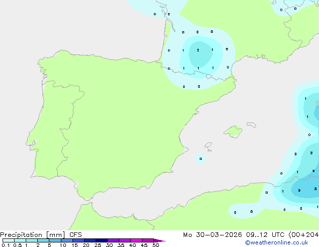The image size is (319, 247).
Task: Pick the 15–20 mm legend color swatch
Action: 78,240
